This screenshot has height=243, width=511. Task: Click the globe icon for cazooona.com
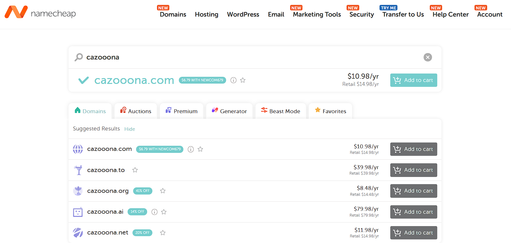point(78,149)
